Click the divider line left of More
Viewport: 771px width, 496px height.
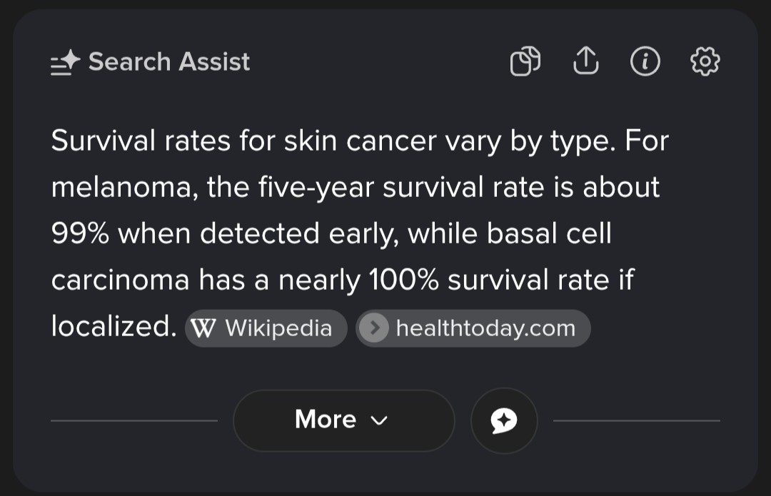coord(134,420)
